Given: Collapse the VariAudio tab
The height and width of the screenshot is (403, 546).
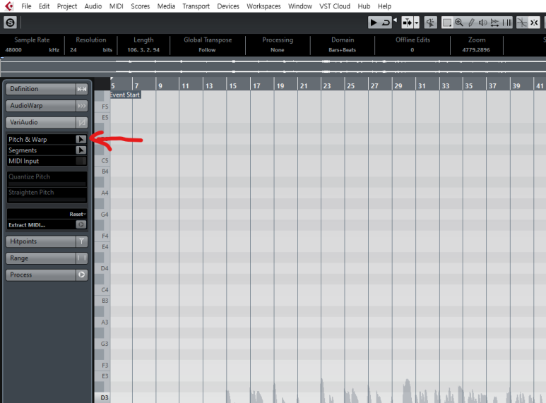Looking at the screenshot, I should pos(41,122).
